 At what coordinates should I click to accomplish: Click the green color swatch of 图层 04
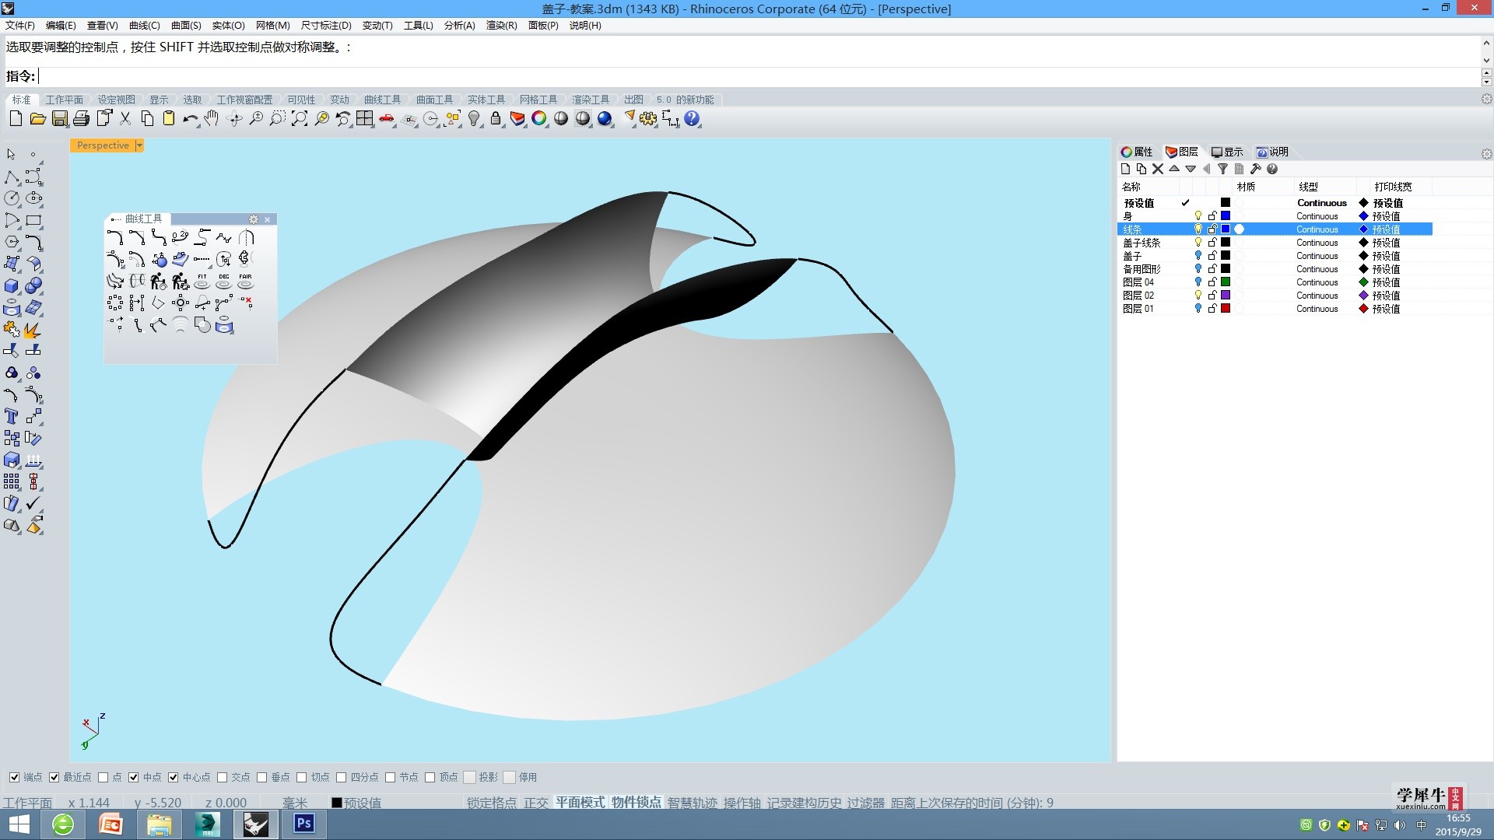tap(1226, 282)
